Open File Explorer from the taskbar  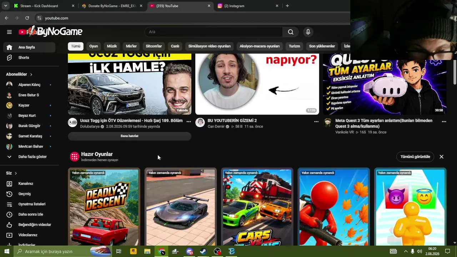(147, 251)
